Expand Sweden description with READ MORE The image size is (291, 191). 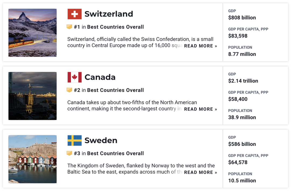tap(200, 172)
